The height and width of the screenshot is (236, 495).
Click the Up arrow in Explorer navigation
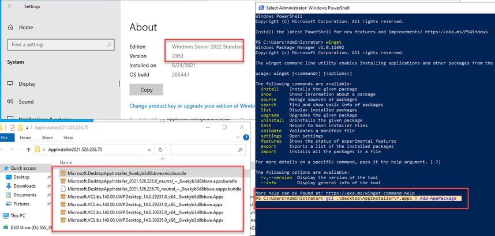click(x=28, y=150)
